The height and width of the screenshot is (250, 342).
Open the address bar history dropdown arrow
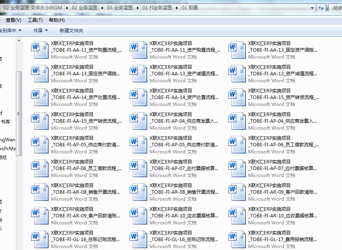click(313, 8)
